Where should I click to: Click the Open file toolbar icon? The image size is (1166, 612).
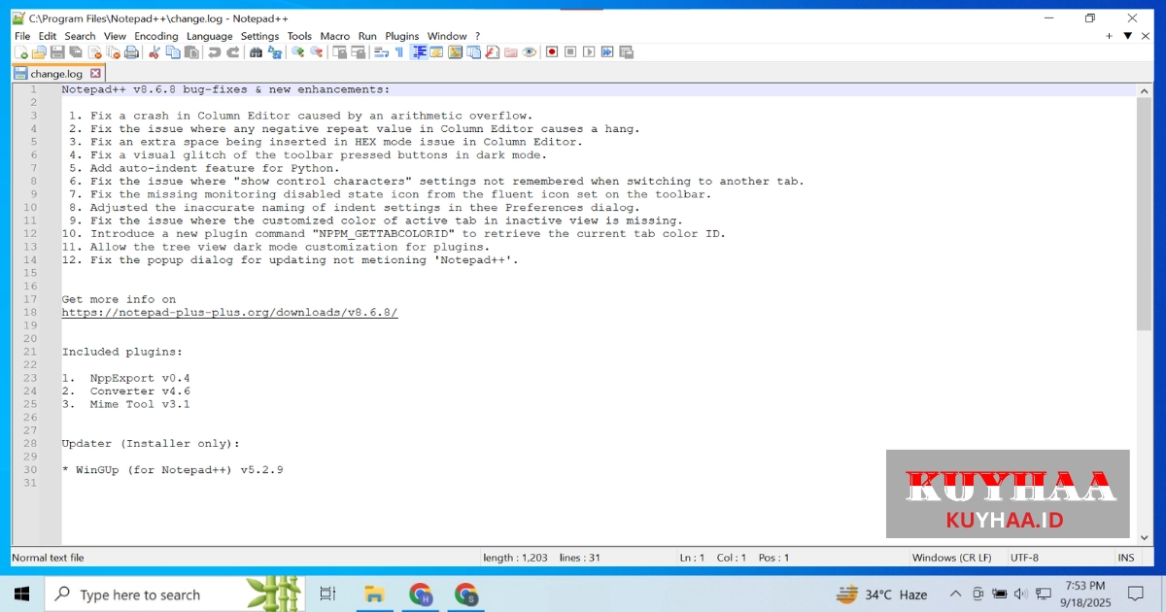pos(39,52)
